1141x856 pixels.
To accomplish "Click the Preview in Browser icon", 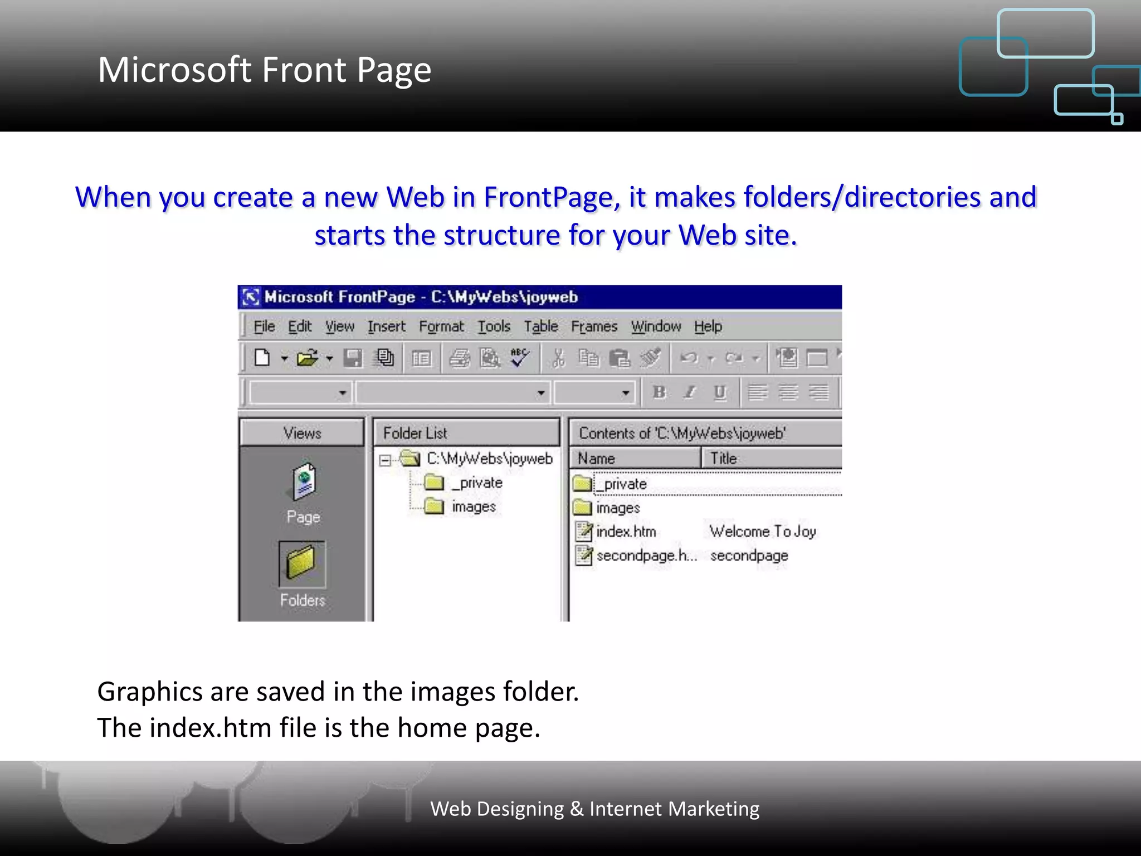I will [x=490, y=358].
